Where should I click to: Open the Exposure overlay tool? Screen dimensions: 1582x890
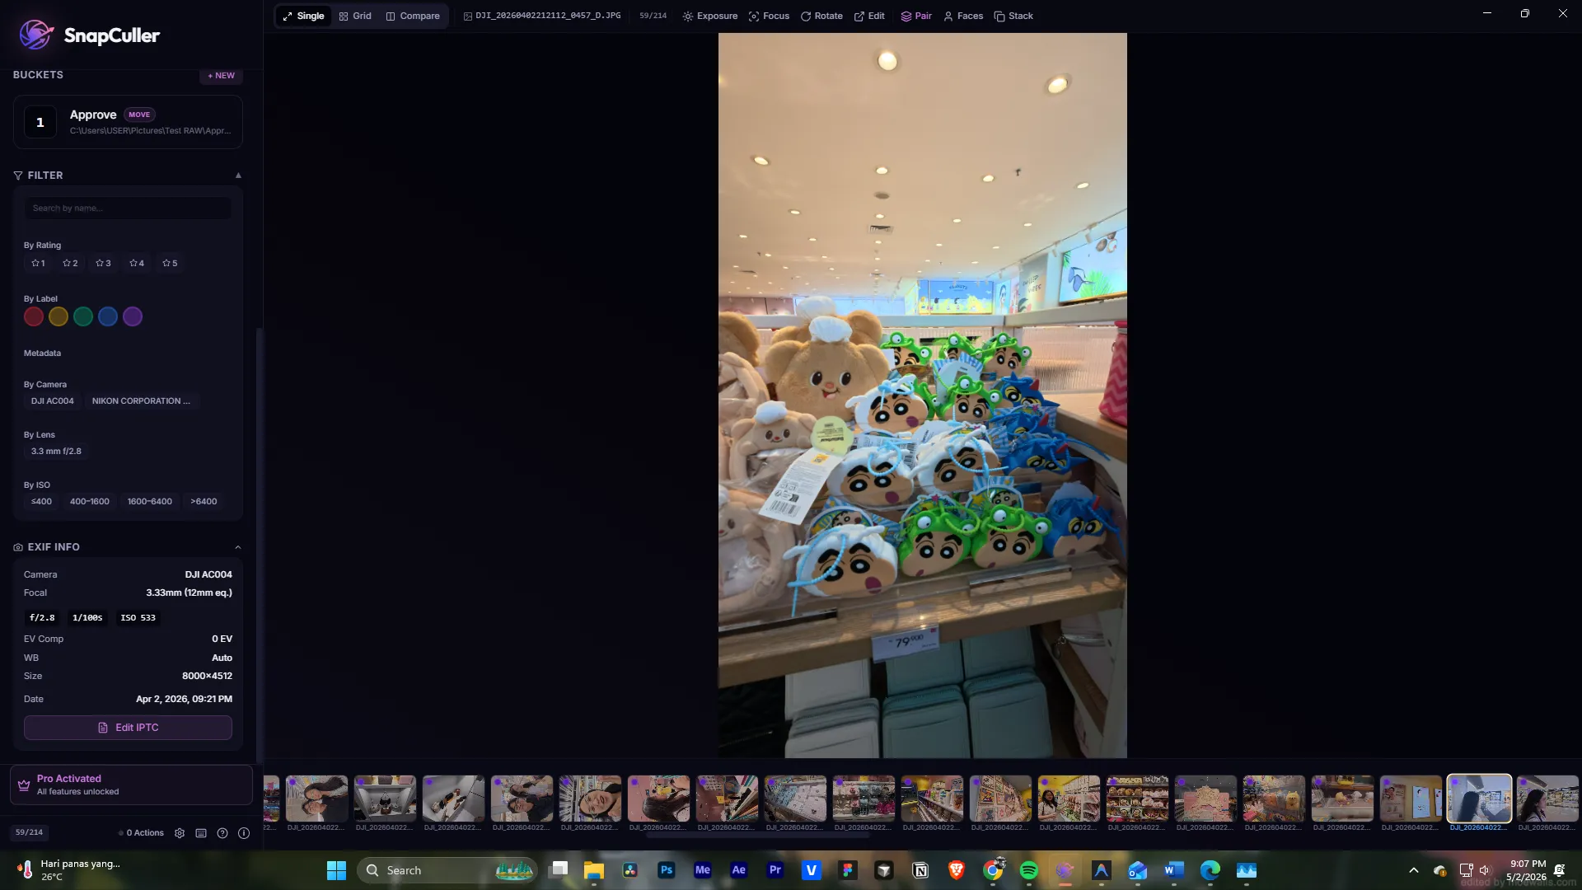[x=709, y=16]
